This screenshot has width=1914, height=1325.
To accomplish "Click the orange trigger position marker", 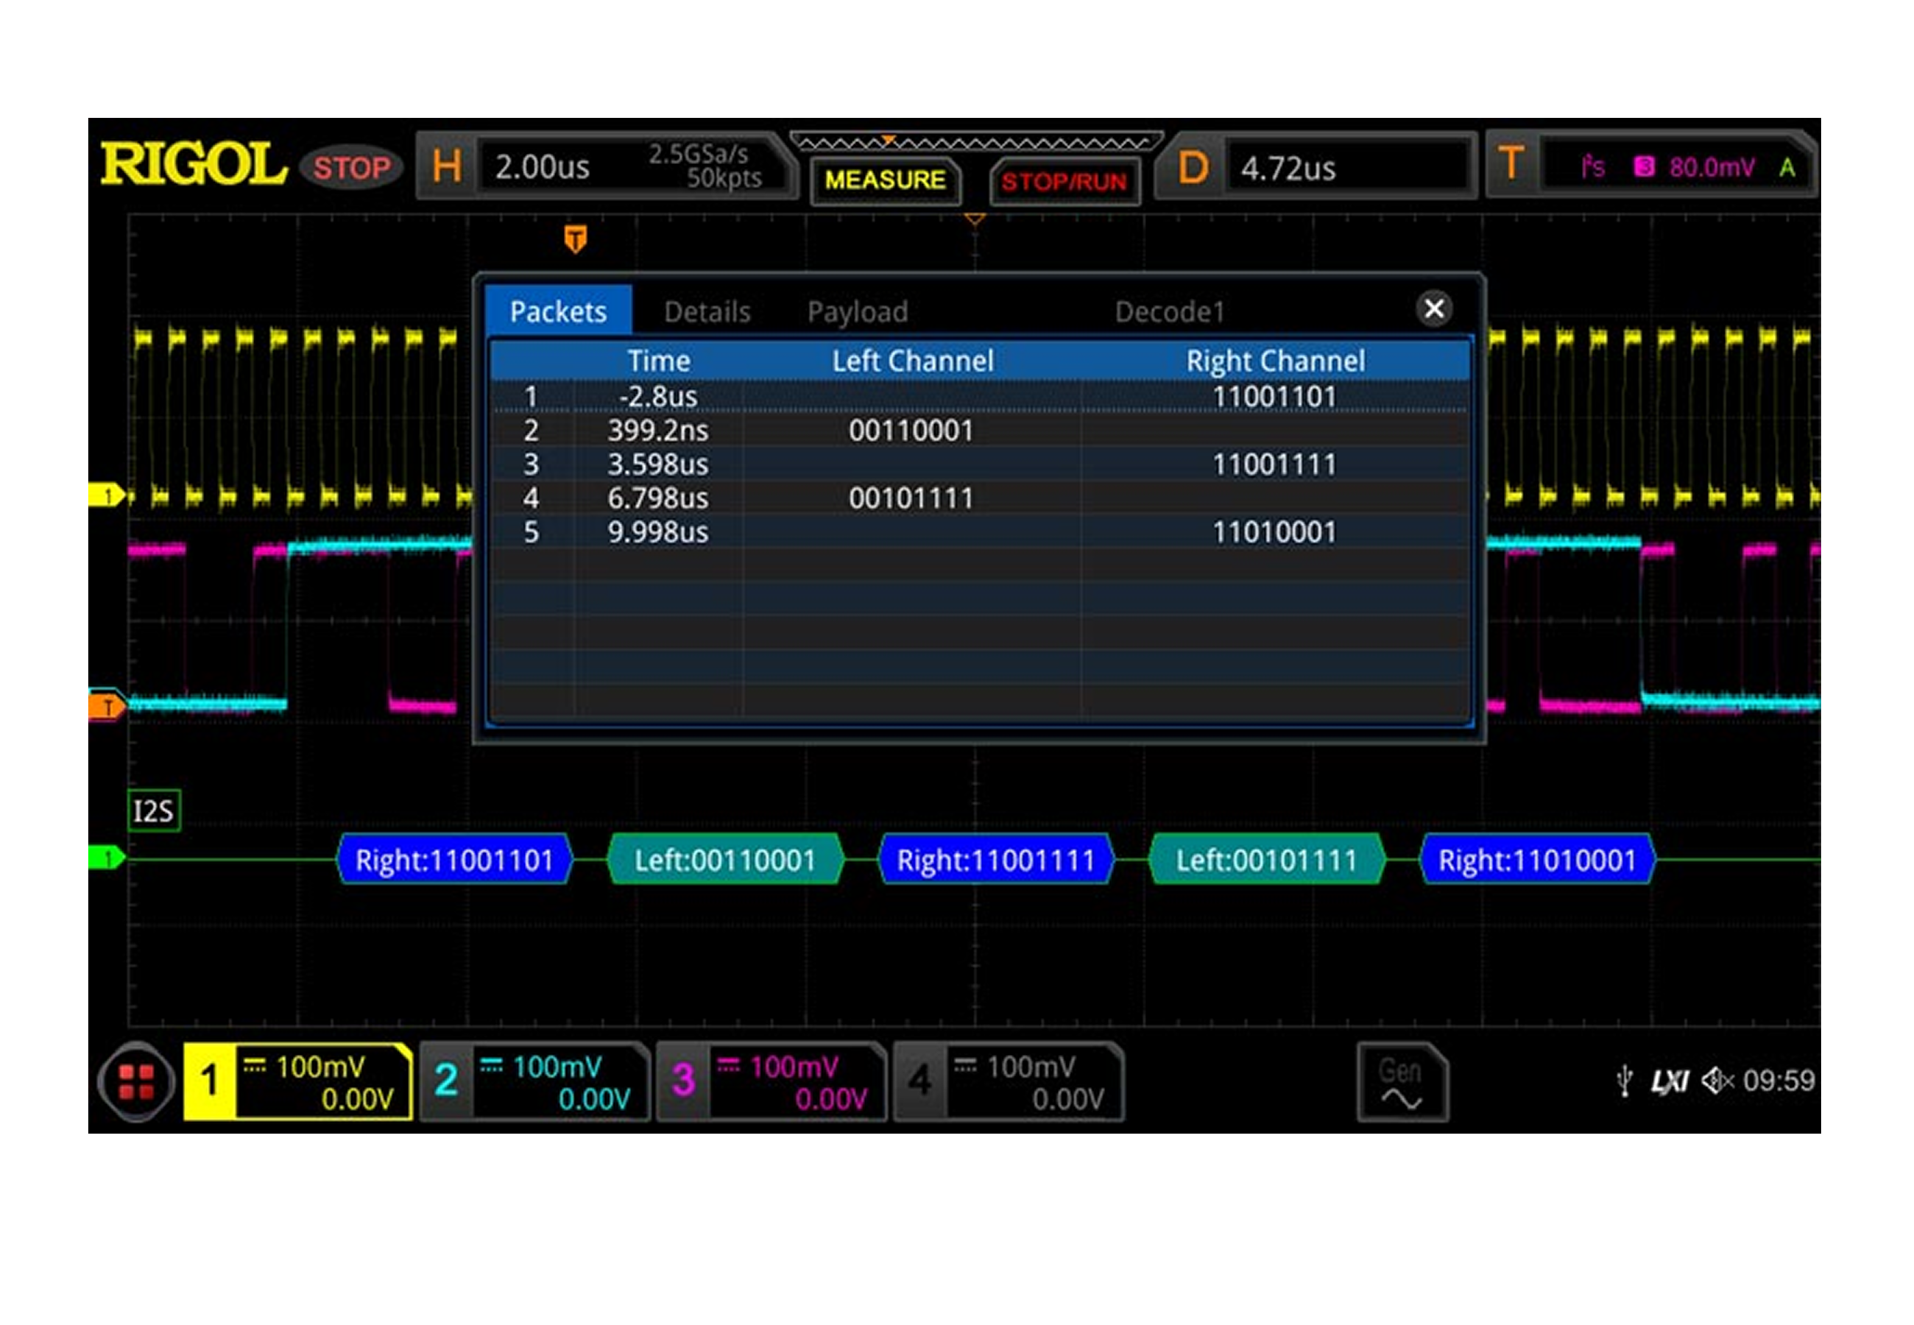I will (575, 239).
